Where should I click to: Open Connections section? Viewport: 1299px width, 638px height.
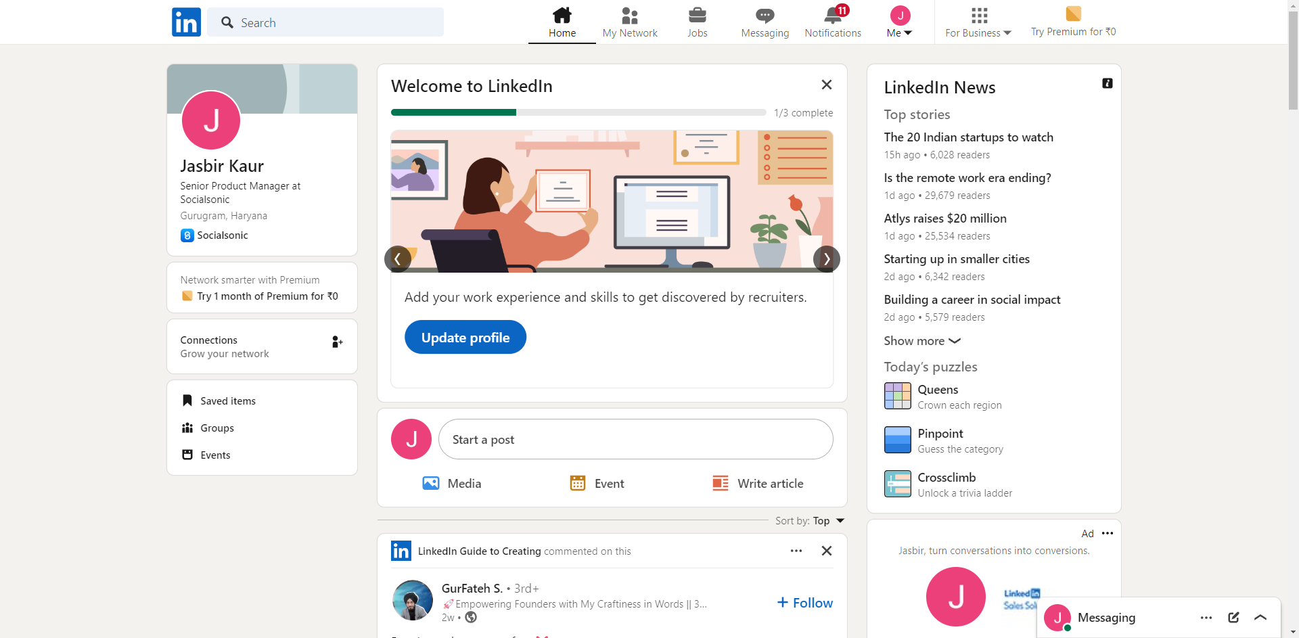click(x=262, y=346)
